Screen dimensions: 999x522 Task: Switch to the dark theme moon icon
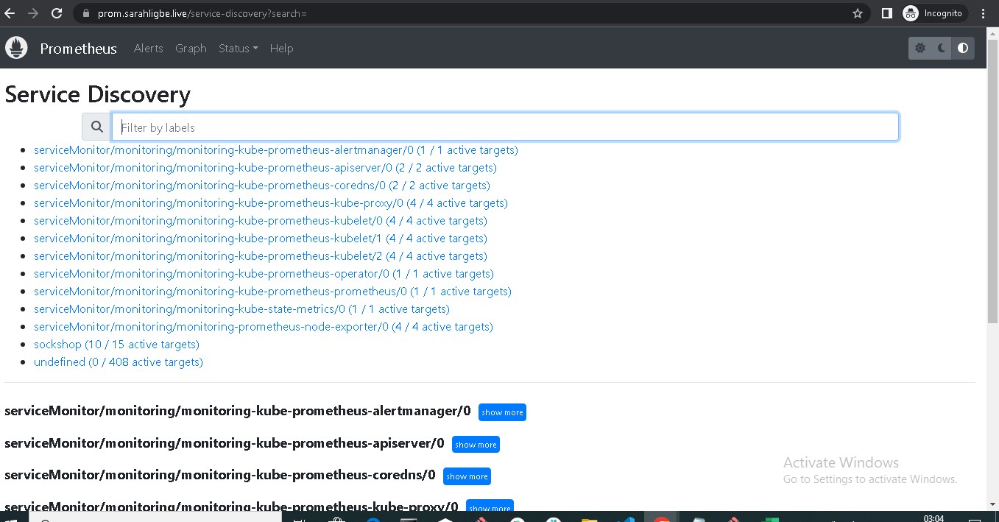tap(942, 49)
